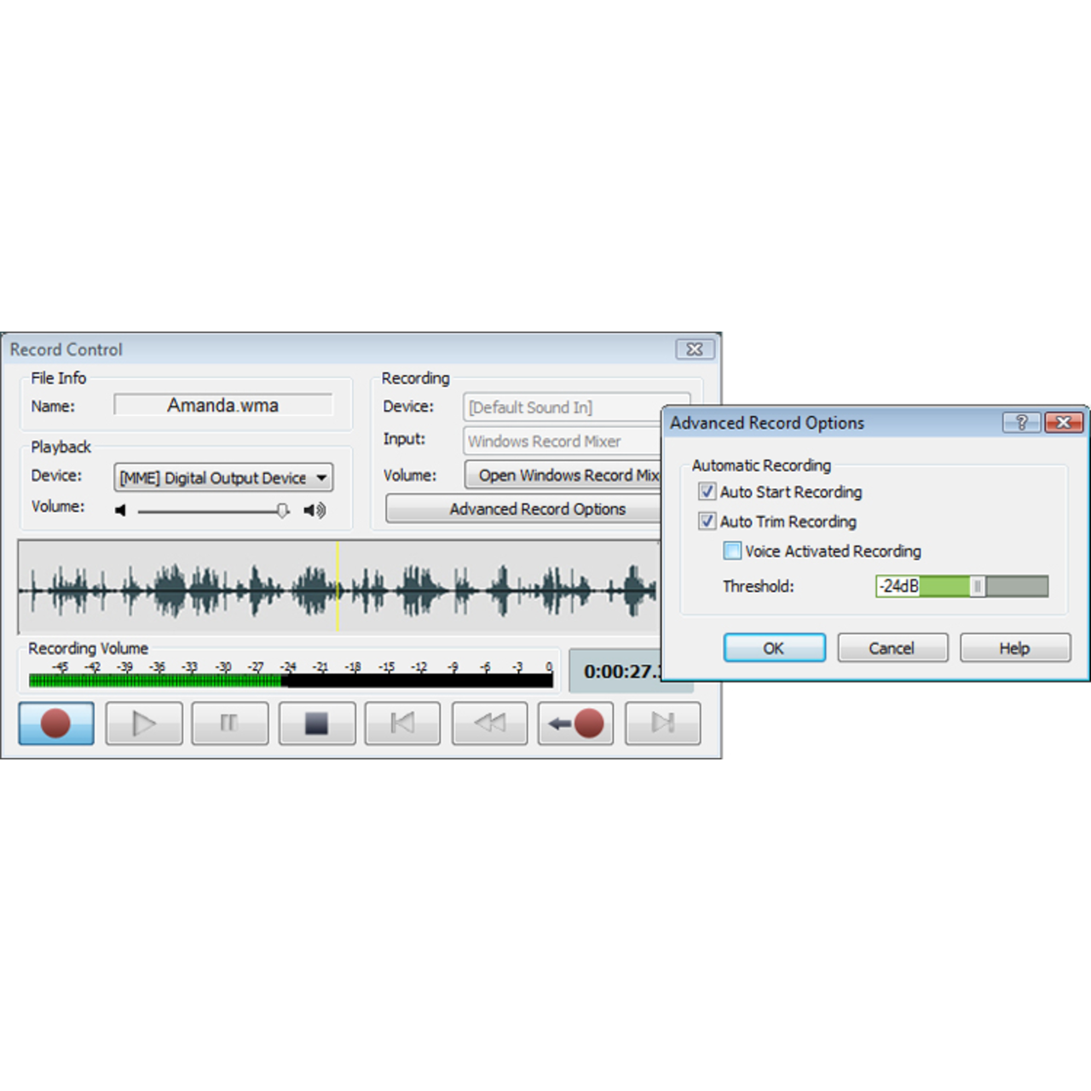Pause the recording playback
Image resolution: width=1091 pixels, height=1091 pixels.
tap(229, 723)
